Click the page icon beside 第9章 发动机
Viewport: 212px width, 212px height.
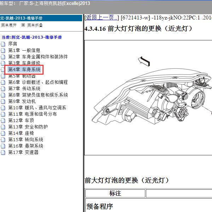(x=3, y=102)
